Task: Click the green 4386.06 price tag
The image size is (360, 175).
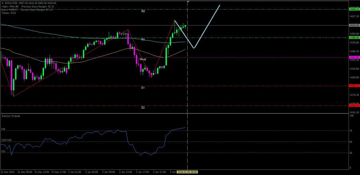Action: (354, 37)
